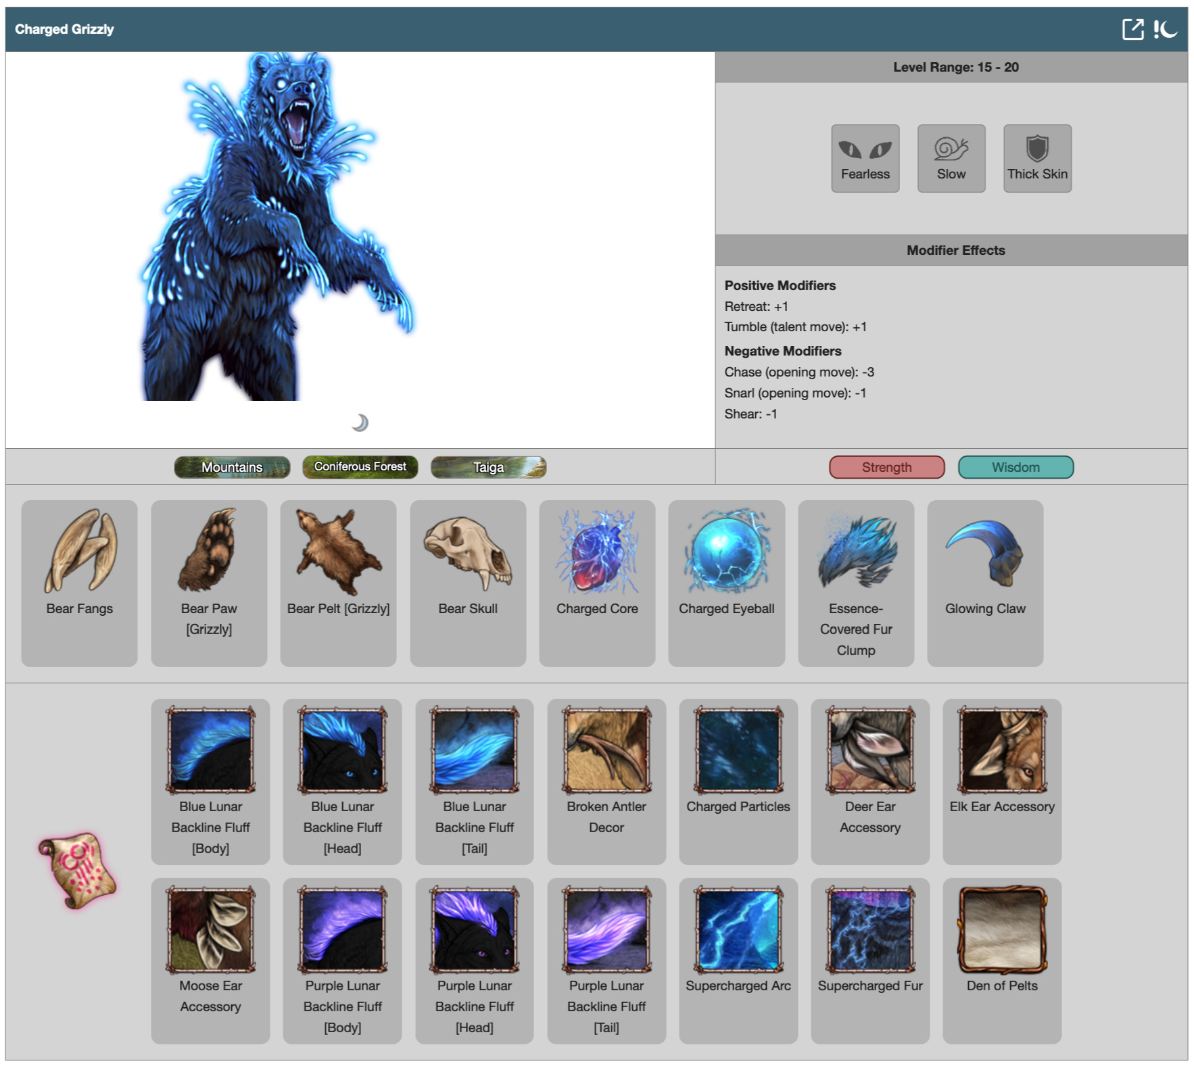Click the Coniferous Forest biome tag
This screenshot has width=1194, height=1068.
point(360,467)
